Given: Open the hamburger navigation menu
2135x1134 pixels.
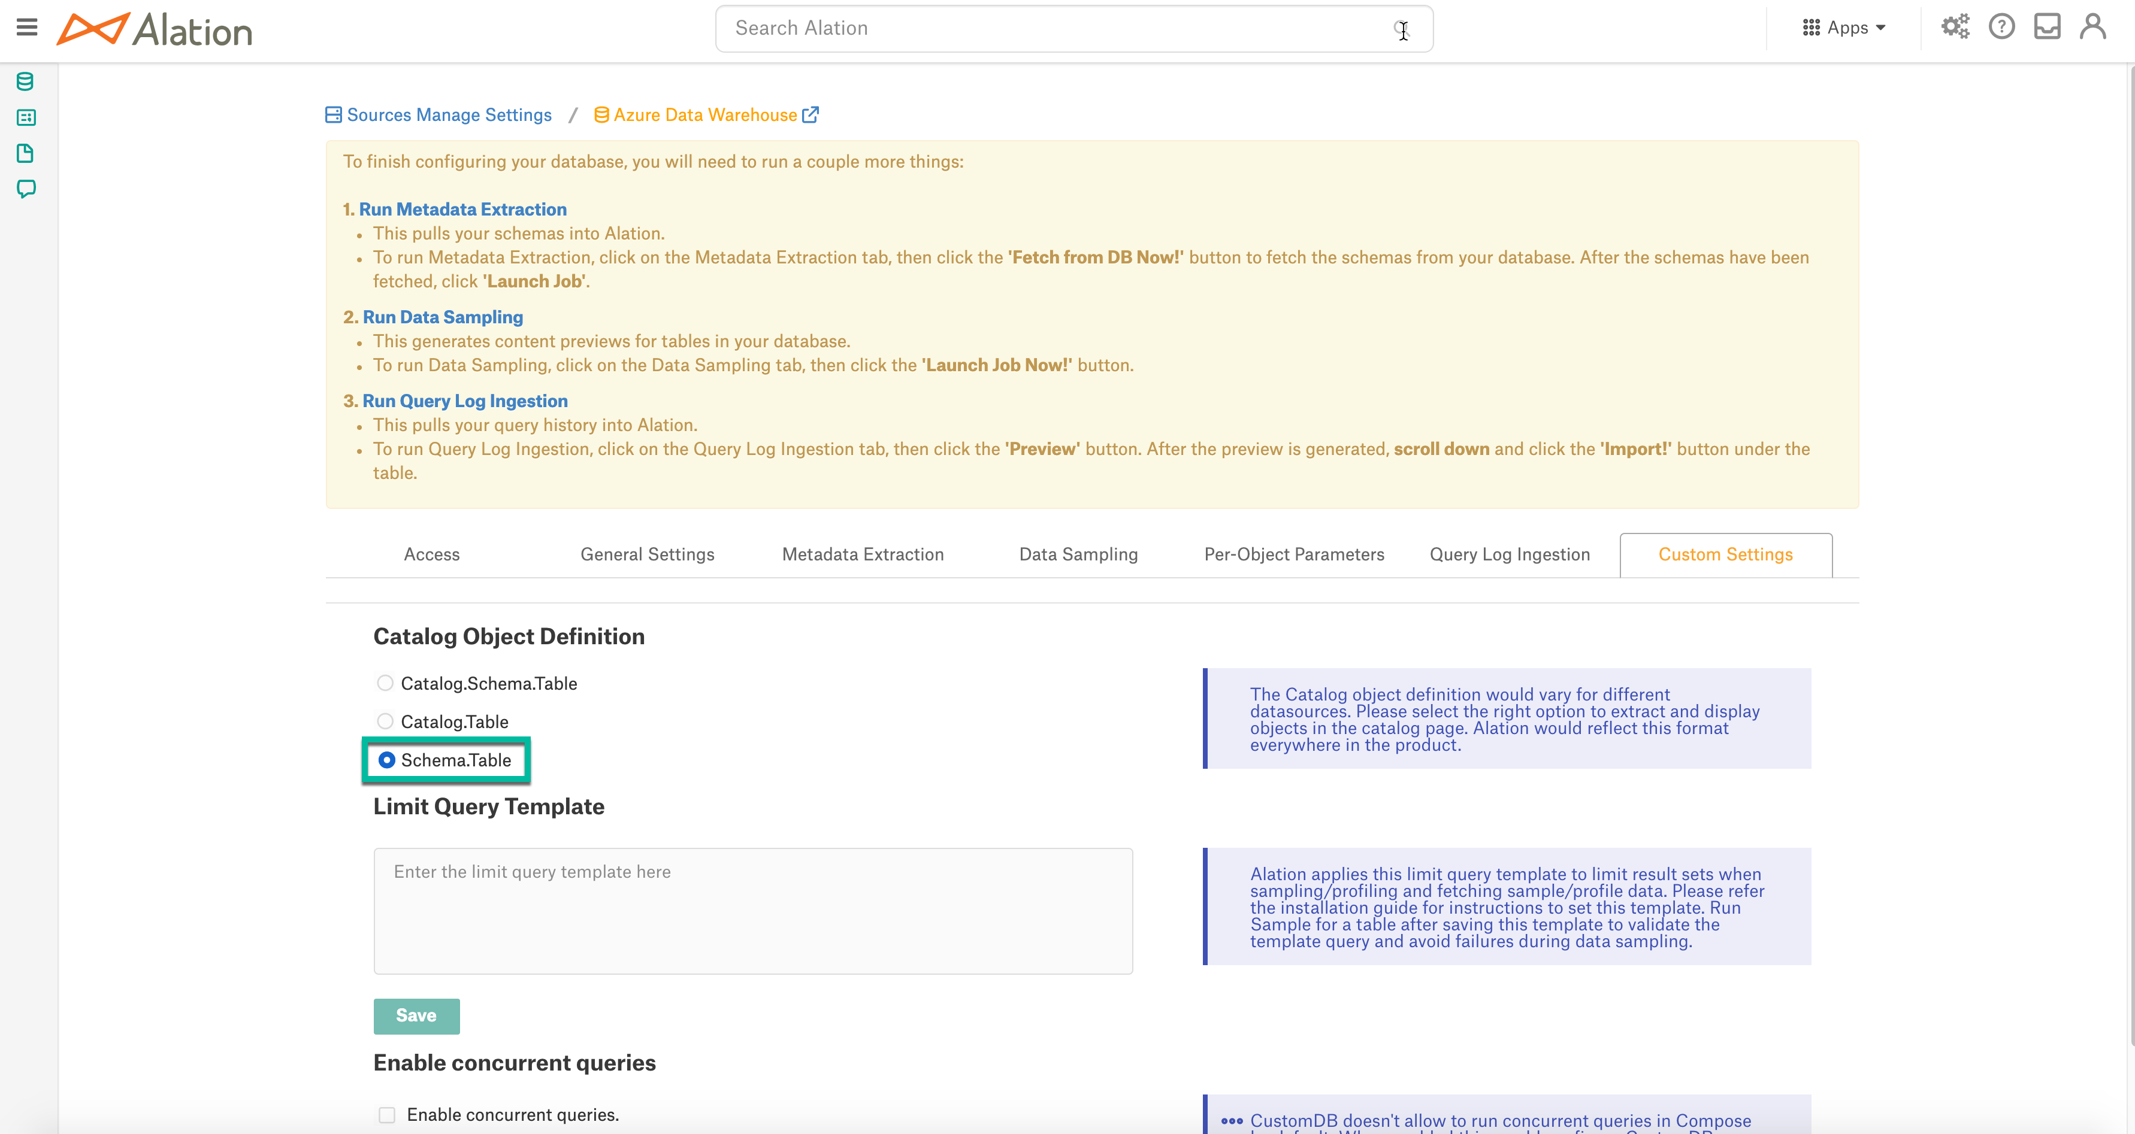Looking at the screenshot, I should [26, 28].
